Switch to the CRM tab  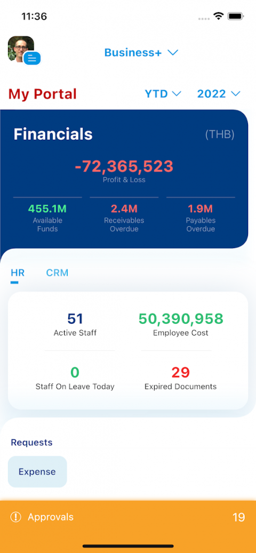57,273
